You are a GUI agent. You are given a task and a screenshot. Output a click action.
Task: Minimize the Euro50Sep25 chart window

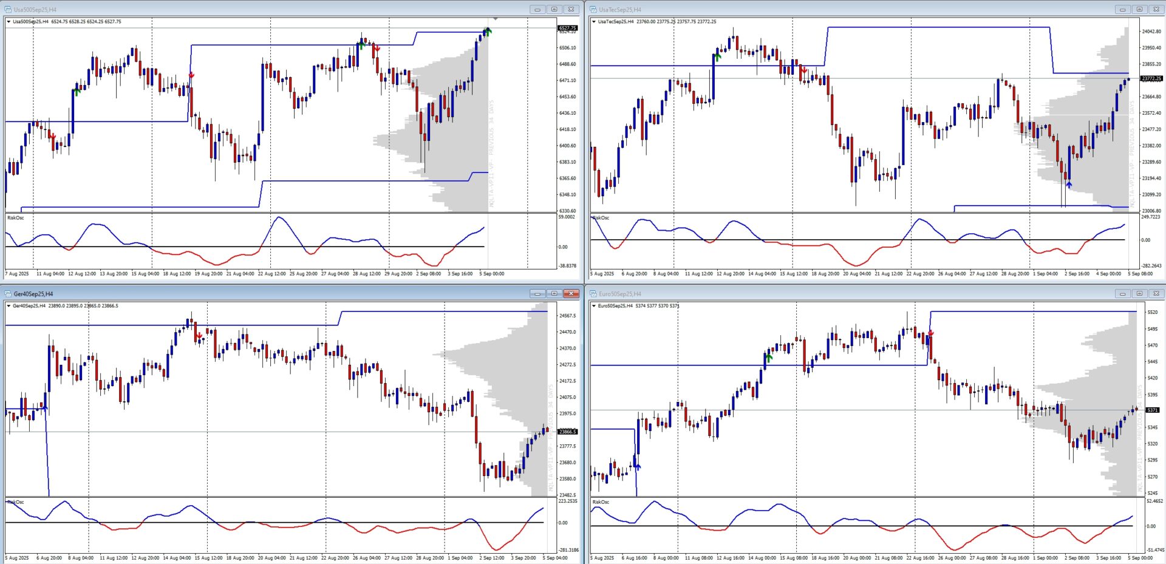pos(1122,294)
